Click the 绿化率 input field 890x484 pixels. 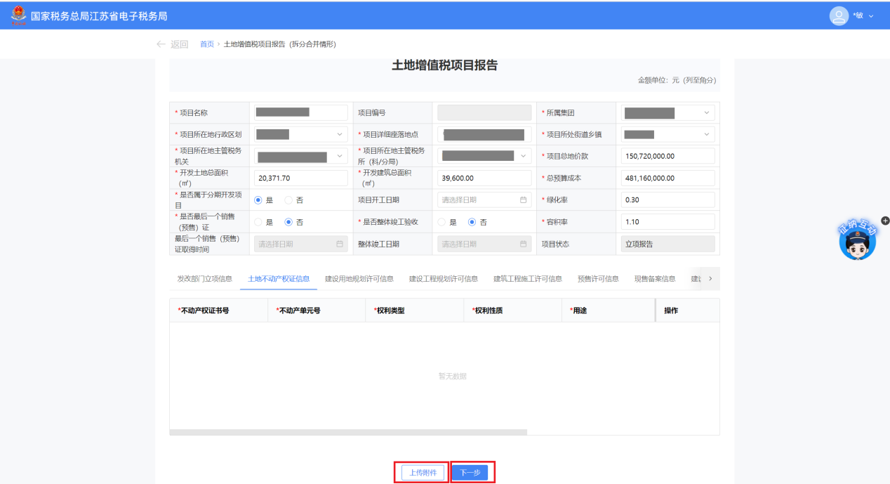pos(667,200)
